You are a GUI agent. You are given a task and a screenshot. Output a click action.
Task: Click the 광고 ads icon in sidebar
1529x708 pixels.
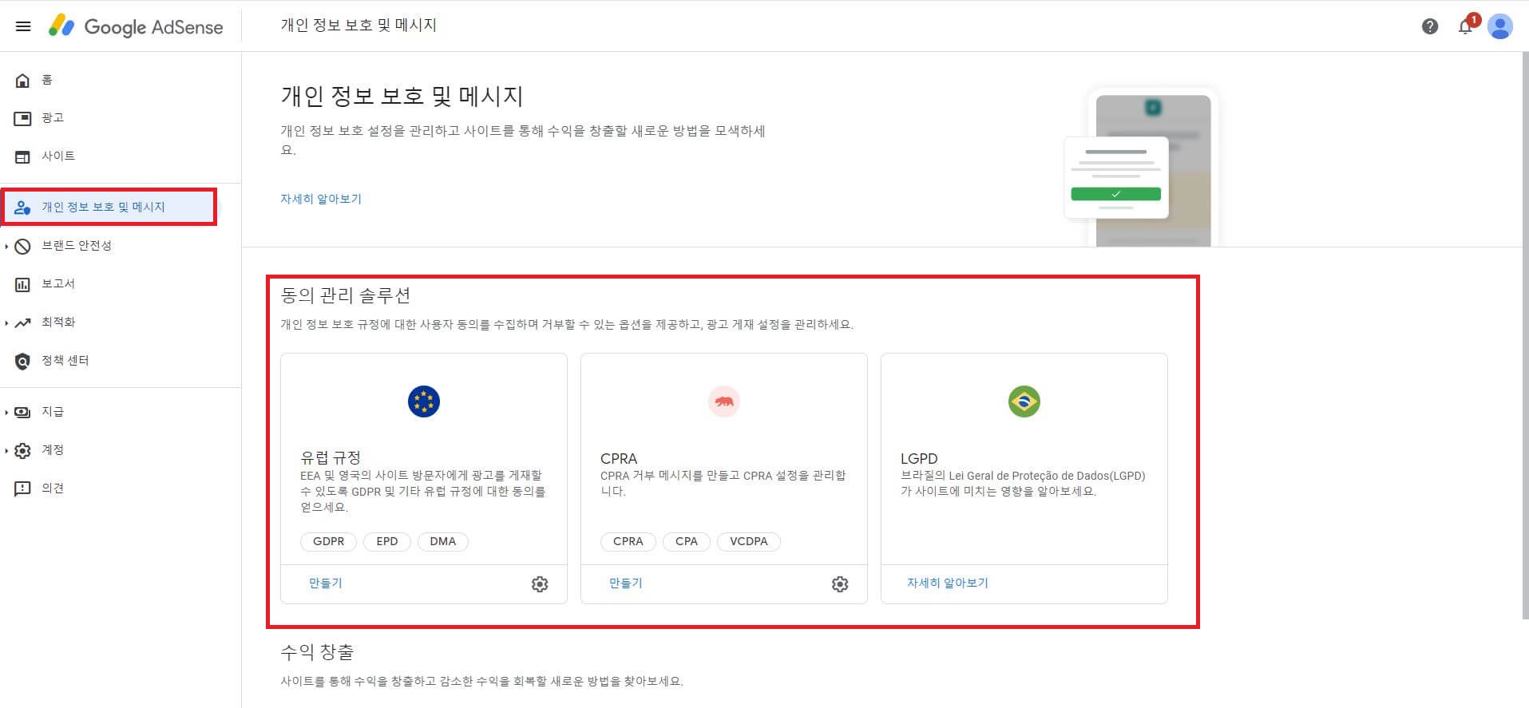[23, 118]
